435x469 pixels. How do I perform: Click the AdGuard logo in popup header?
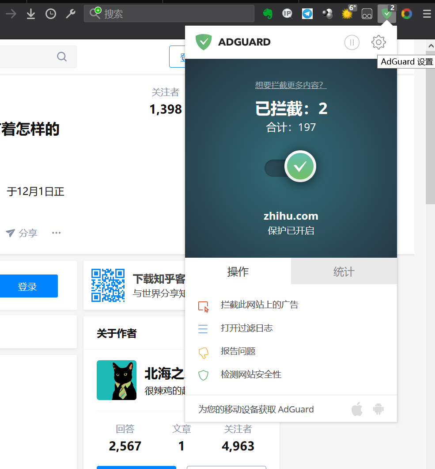tap(233, 42)
